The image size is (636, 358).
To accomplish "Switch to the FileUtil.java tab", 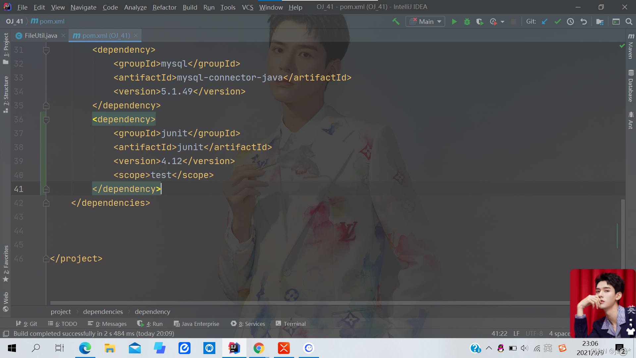I will tap(40, 35).
